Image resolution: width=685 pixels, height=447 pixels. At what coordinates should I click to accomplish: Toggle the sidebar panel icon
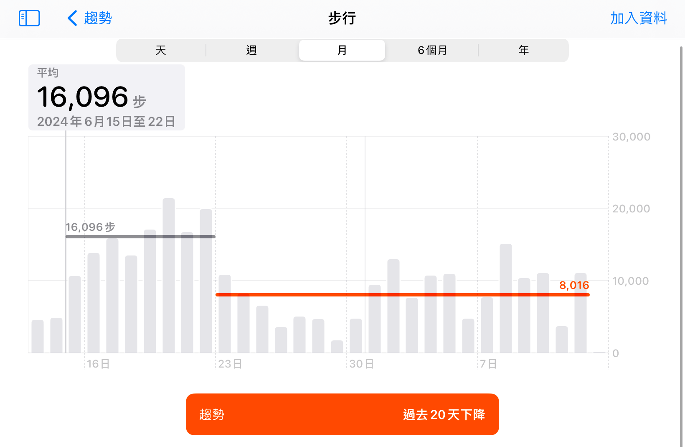coord(29,18)
